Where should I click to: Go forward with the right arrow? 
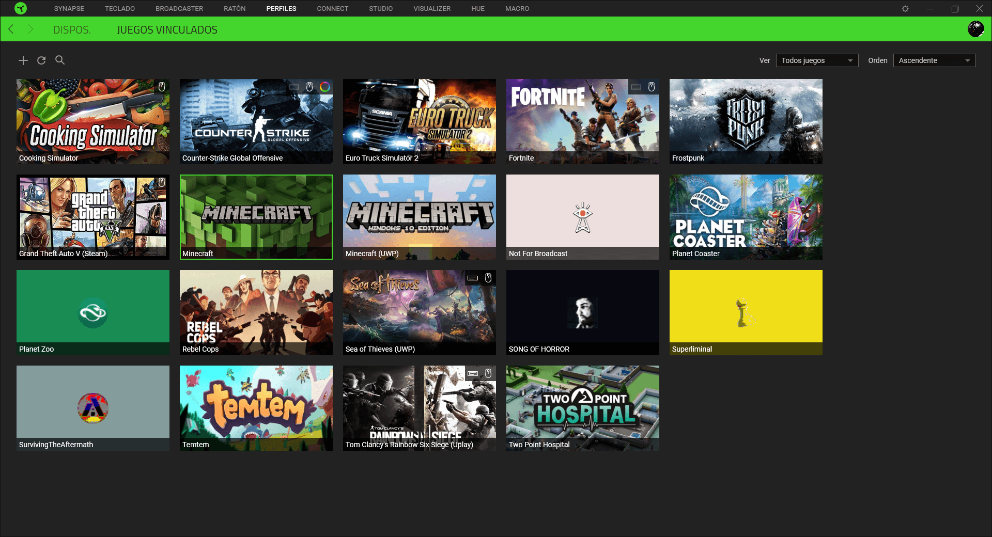pos(30,29)
